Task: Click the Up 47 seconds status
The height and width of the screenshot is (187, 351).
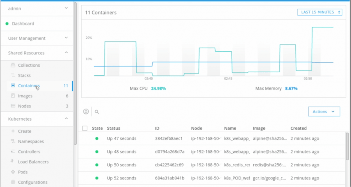Action: click(x=122, y=138)
